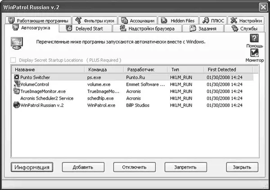270x190 pixels.
Task: Click the Delayed Start tab icon
Action: click(69, 28)
